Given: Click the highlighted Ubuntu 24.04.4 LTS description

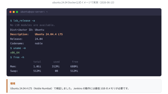Looking at the screenshot, I should pyautogui.click(x=49, y=34).
